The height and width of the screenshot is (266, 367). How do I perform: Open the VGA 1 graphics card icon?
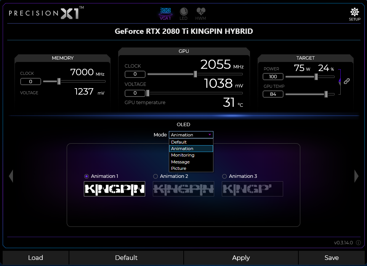click(x=165, y=14)
